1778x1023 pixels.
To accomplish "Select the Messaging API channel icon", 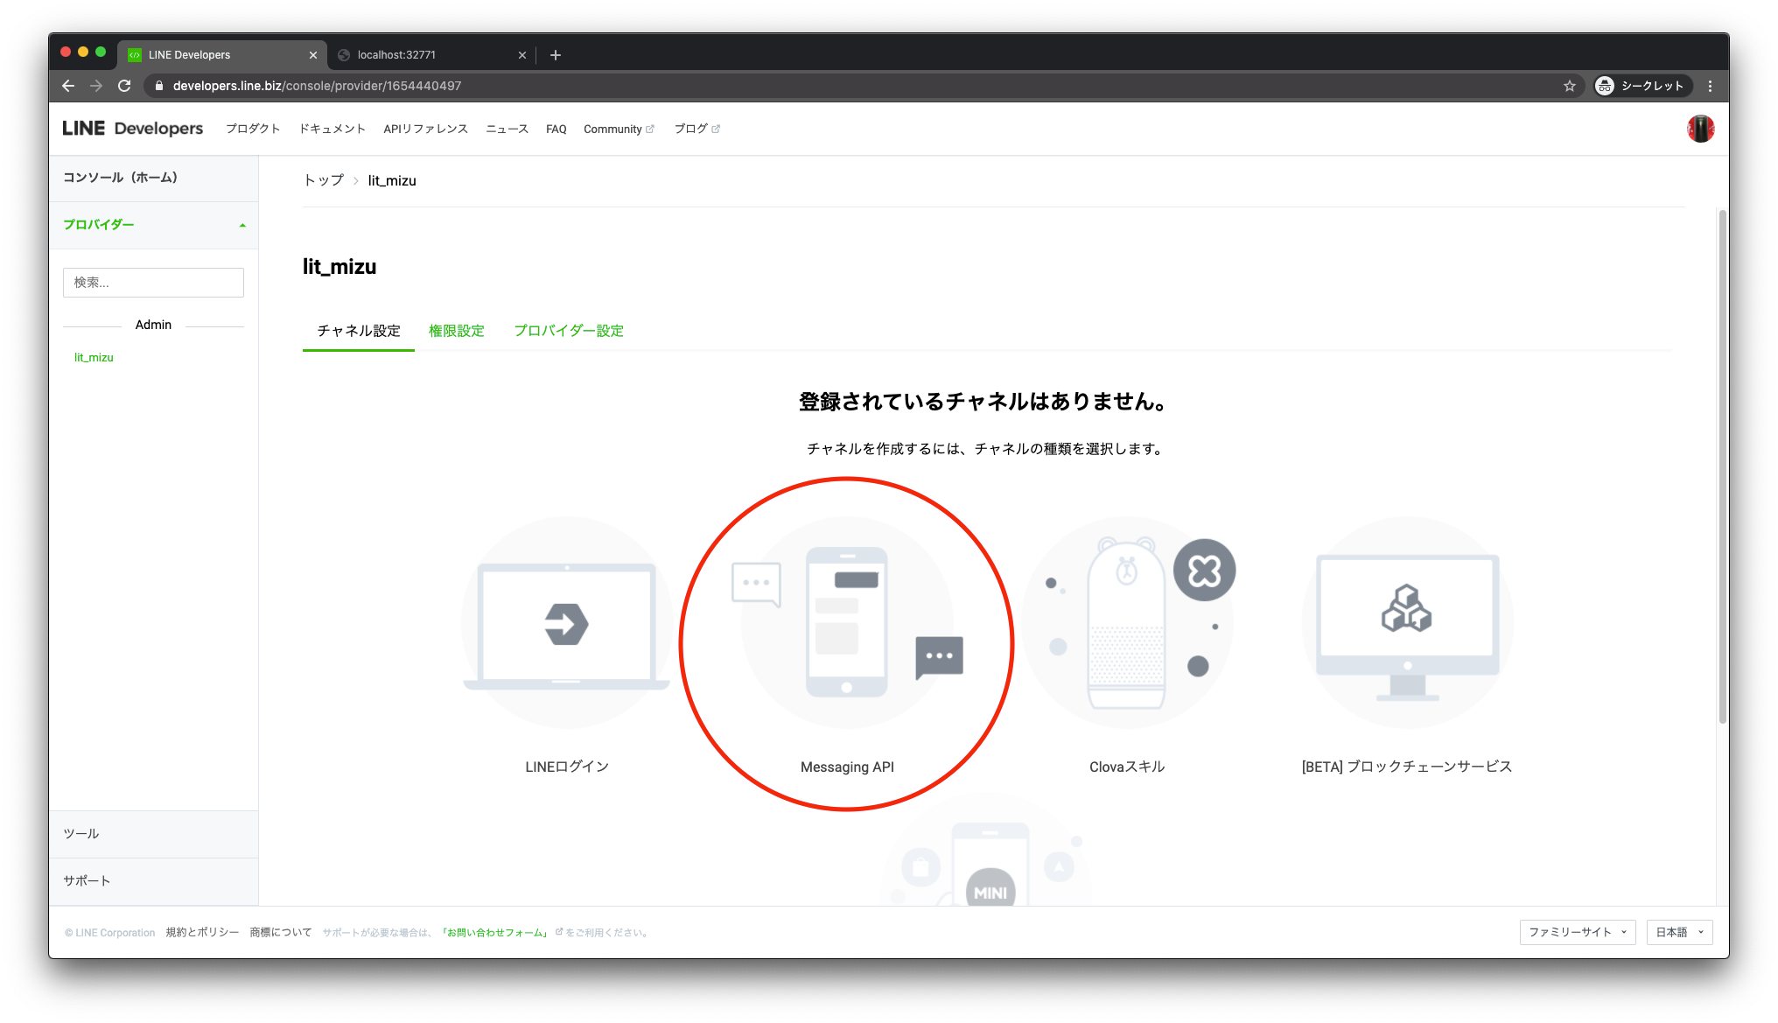I will pyautogui.click(x=846, y=623).
